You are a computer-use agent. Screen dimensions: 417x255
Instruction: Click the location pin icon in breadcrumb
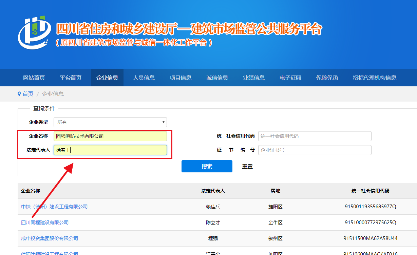(19, 94)
